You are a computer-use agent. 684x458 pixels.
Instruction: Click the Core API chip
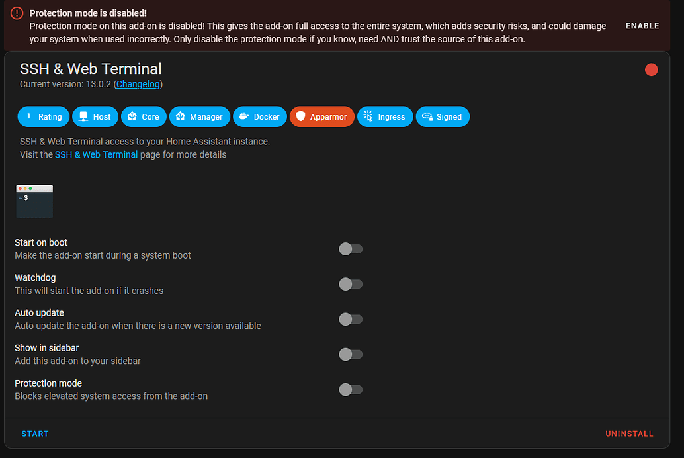(x=144, y=117)
